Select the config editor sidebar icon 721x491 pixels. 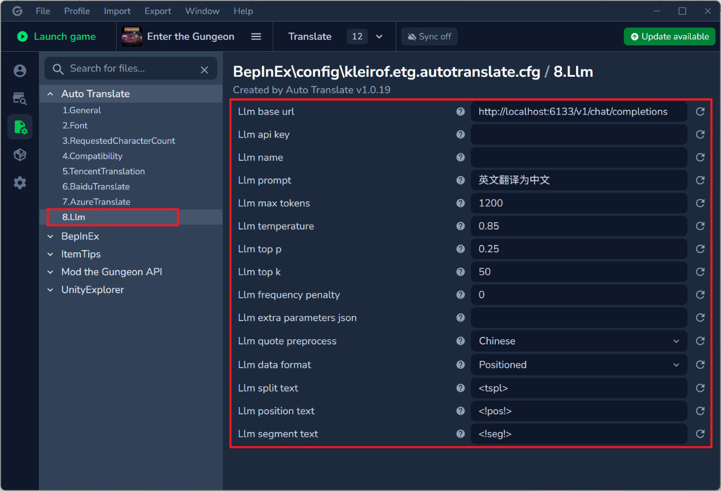(20, 127)
